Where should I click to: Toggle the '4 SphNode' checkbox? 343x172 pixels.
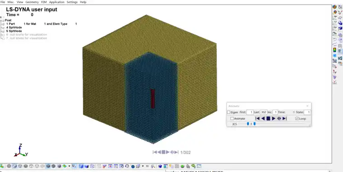3,28
